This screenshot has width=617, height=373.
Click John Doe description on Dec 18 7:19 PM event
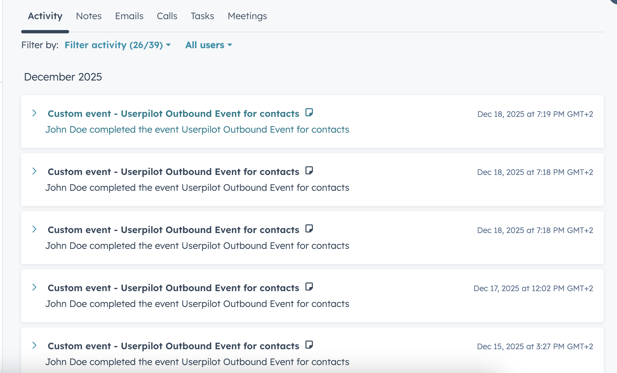coord(197,129)
